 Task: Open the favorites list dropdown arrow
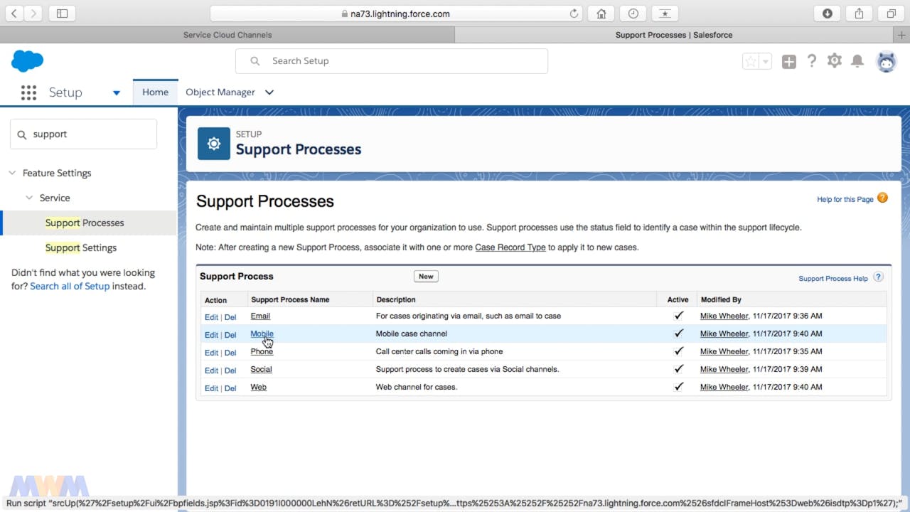(766, 62)
